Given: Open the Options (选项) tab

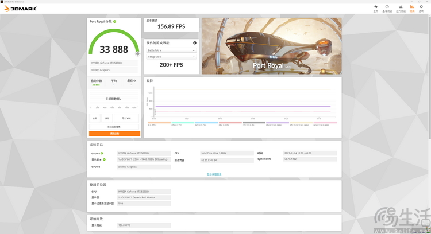Looking at the screenshot, I should 424,8.
